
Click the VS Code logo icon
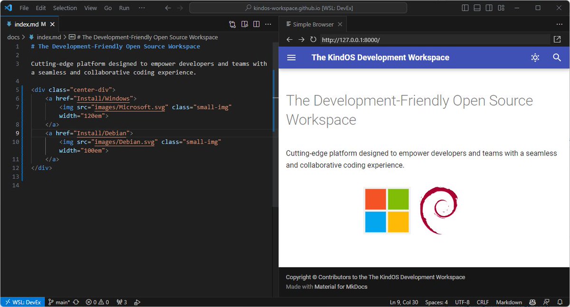point(8,8)
